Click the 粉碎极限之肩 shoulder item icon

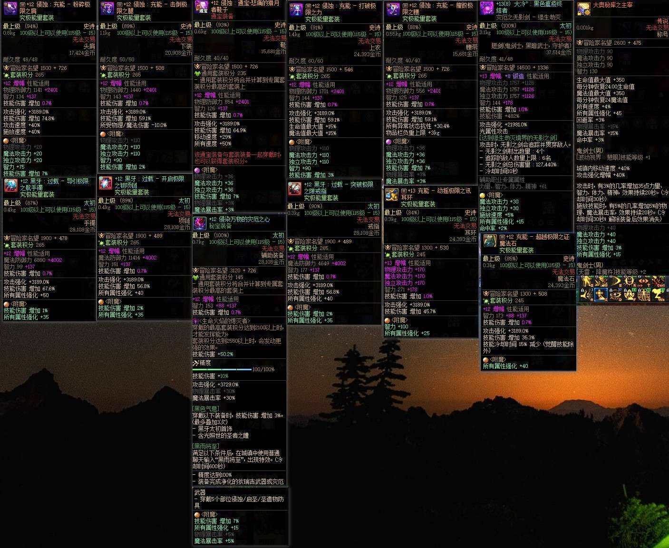(x=10, y=9)
